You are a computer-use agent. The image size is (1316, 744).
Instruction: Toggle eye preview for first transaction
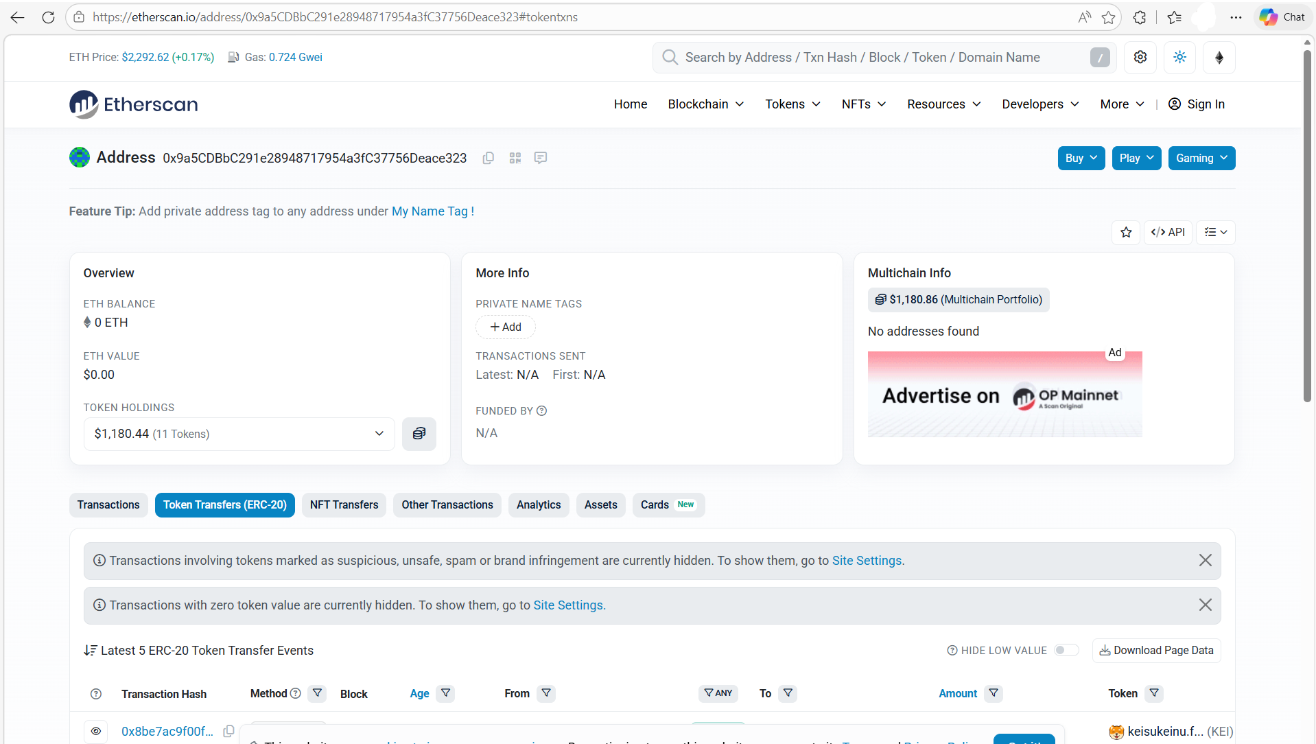pos(96,731)
